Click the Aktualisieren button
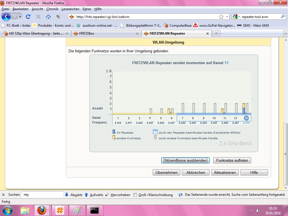Screen dimensions: 288x216 [225, 172]
